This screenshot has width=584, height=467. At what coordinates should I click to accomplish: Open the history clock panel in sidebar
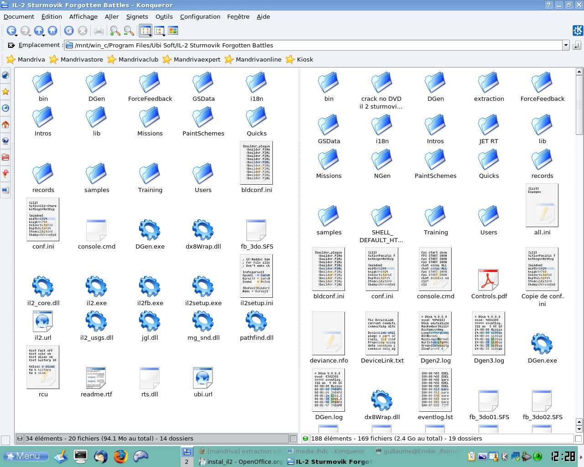point(5,108)
